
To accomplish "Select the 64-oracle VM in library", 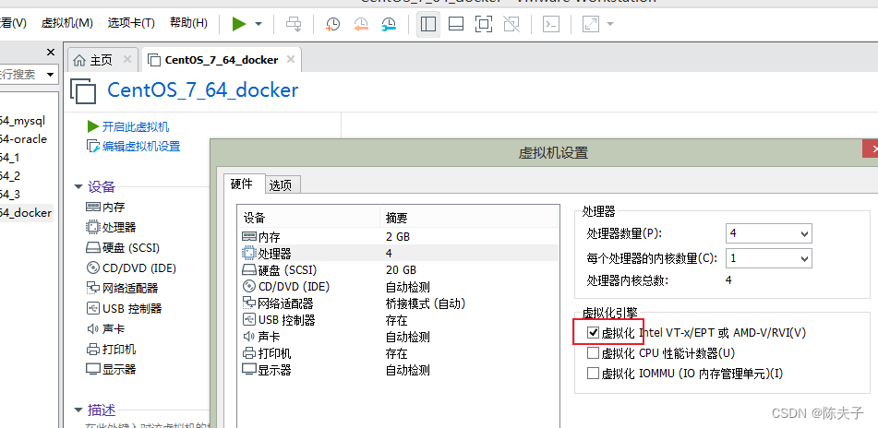I will (23, 138).
